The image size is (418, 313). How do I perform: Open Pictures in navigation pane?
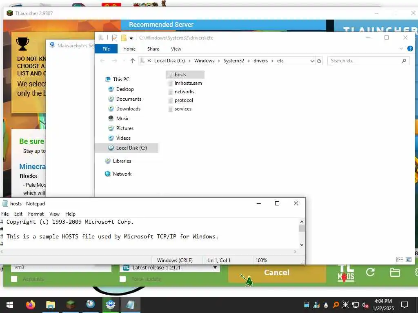125,128
